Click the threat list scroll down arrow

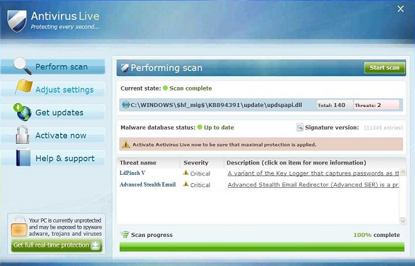coord(403,221)
